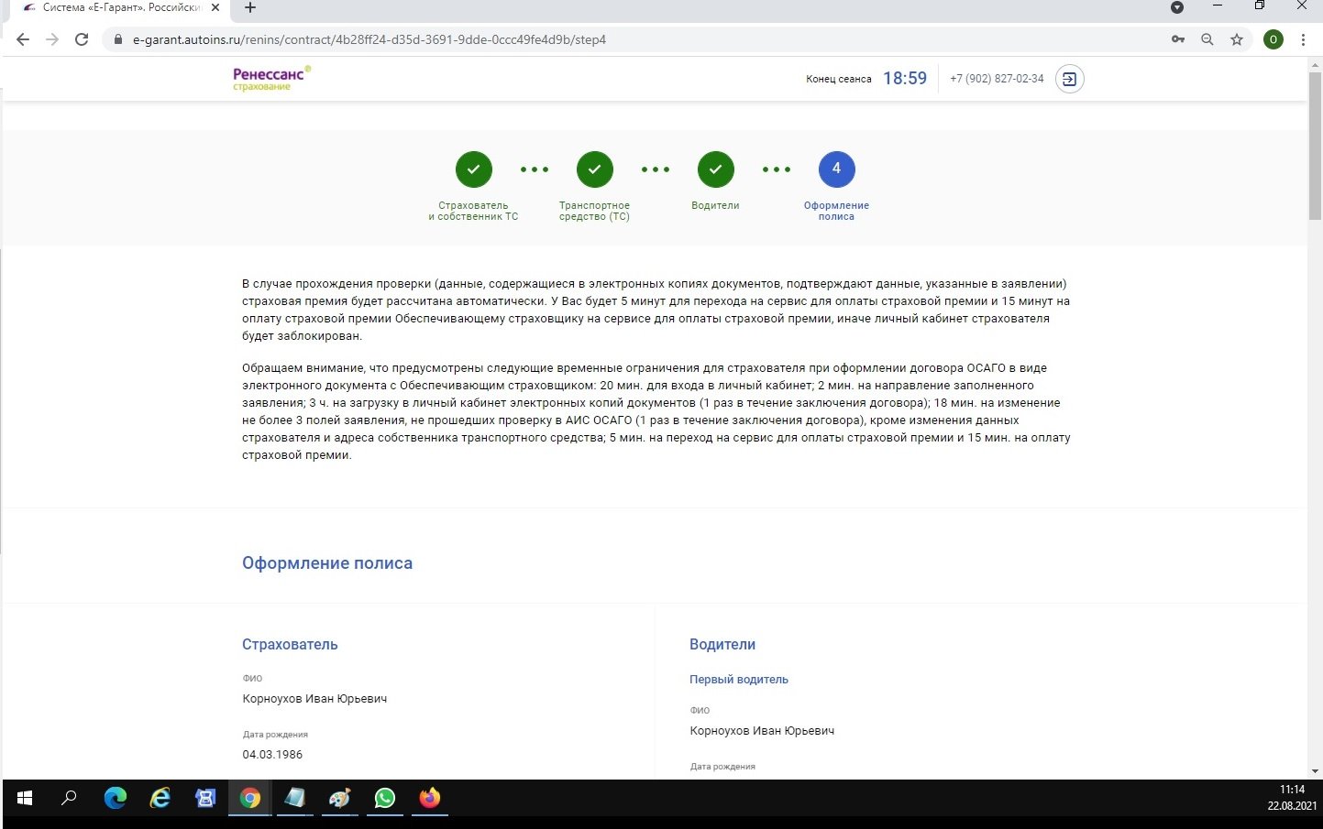Click the phone number +7 (902) 827-02-34
The image size is (1323, 829).
997,79
